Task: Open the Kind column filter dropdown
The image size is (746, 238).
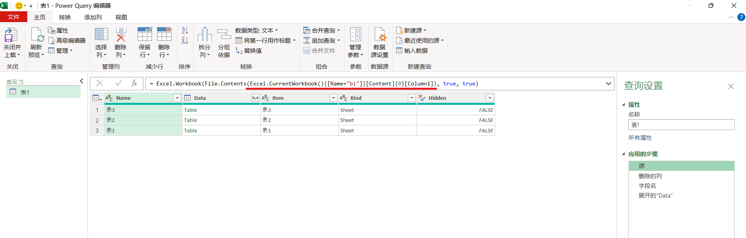Action: (412, 98)
